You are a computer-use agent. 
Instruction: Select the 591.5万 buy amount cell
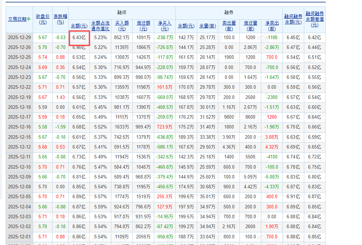[122, 147]
